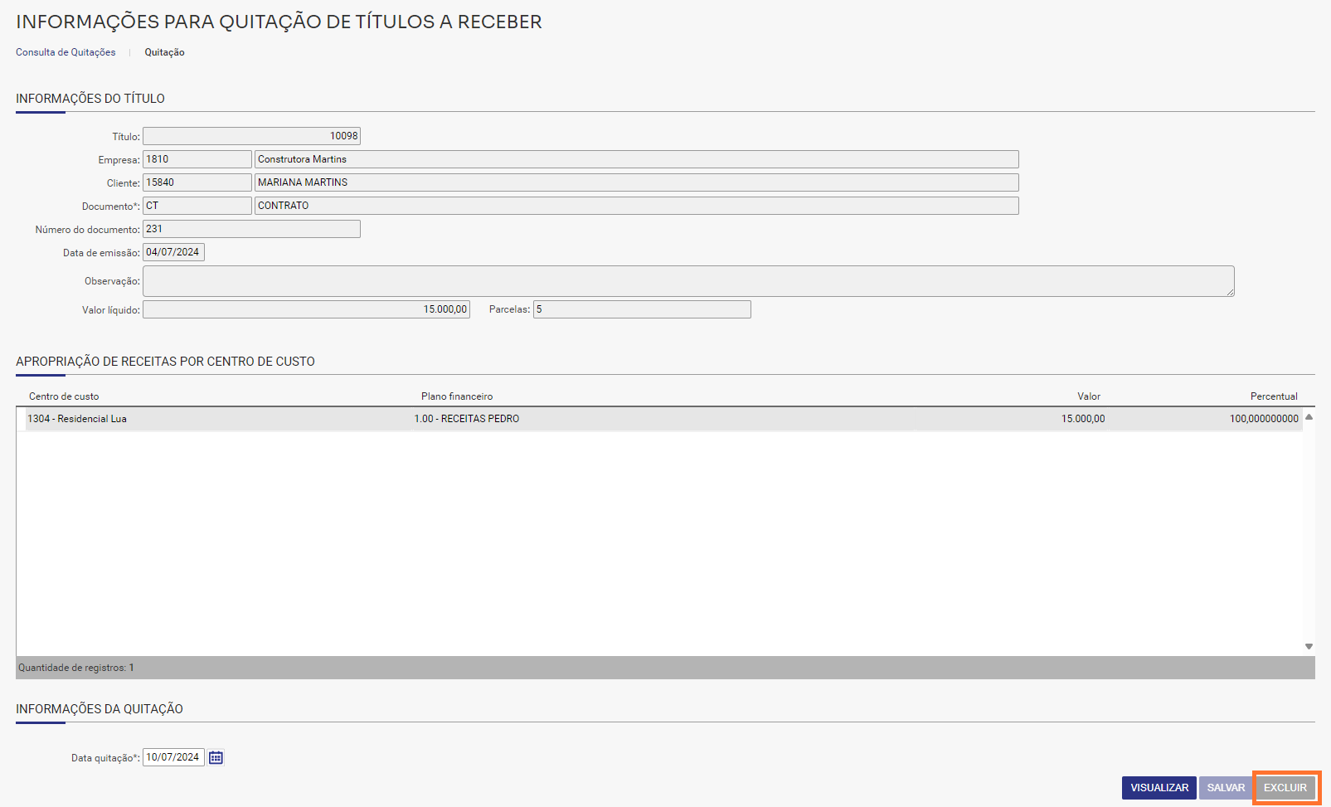Click the Plano financeiro column header
Image resolution: width=1331 pixels, height=807 pixels.
[x=457, y=396]
